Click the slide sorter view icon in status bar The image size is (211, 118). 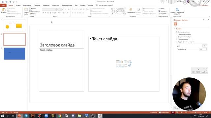click(x=177, y=112)
